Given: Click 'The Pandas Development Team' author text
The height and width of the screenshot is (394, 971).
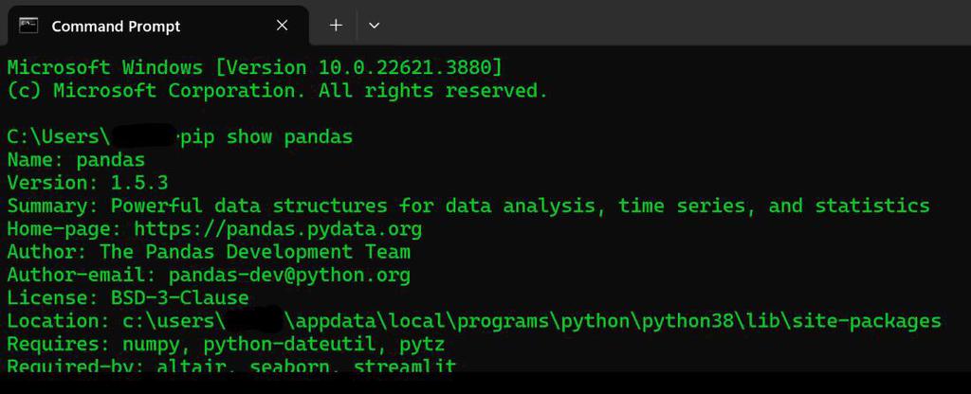Looking at the screenshot, I should [255, 252].
